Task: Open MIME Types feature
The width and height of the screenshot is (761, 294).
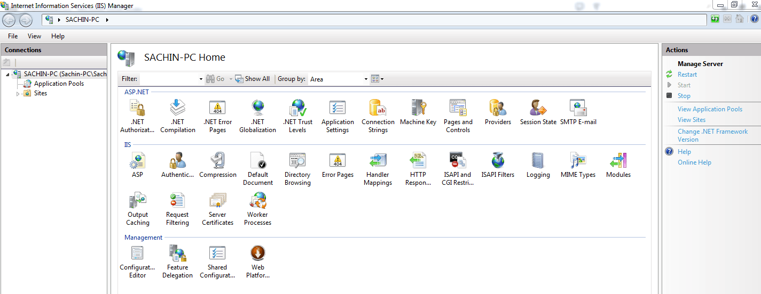Action: [x=578, y=165]
